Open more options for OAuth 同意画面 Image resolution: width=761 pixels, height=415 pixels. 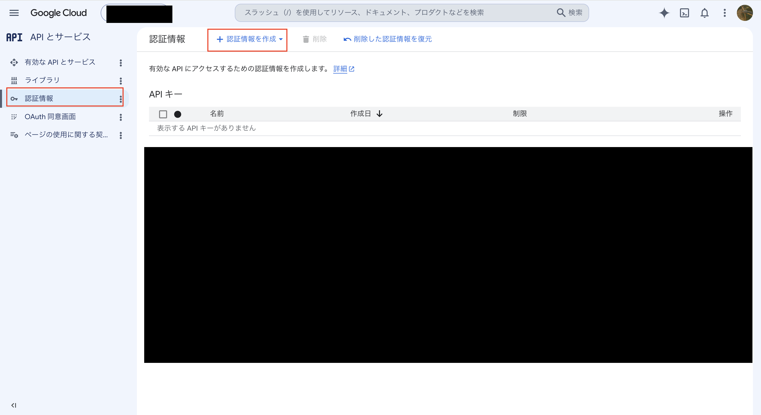[x=121, y=117]
